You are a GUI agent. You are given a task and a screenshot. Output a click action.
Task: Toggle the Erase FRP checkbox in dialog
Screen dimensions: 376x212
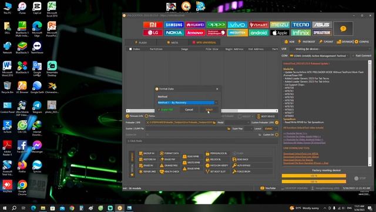(x=159, y=110)
